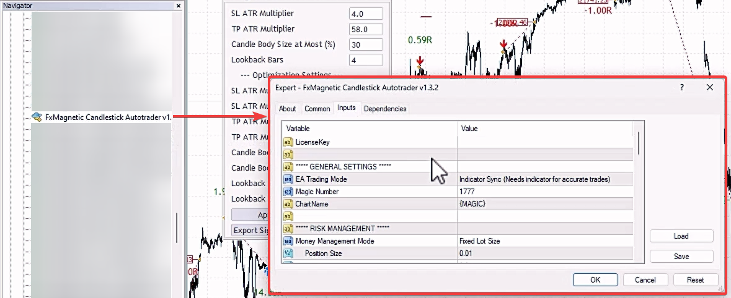Save the current inputs preset
The width and height of the screenshot is (731, 298).
point(681,256)
